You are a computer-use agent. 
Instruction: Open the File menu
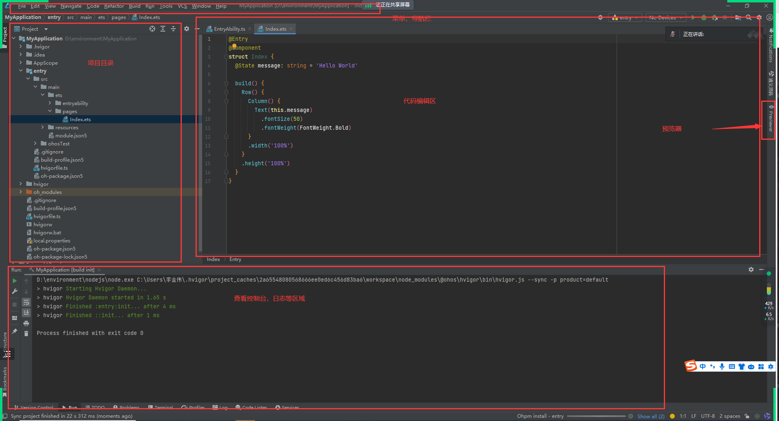pos(22,6)
